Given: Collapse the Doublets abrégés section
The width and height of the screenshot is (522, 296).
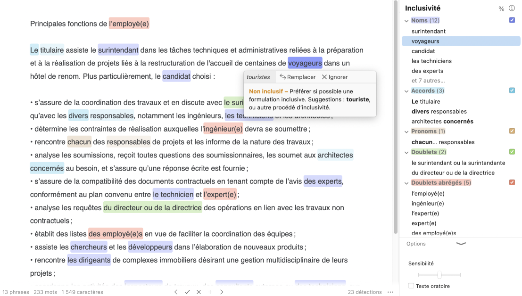Looking at the screenshot, I should point(406,183).
